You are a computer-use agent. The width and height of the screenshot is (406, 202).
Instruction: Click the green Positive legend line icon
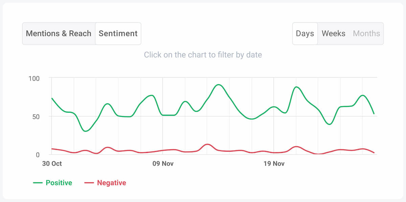38,183
